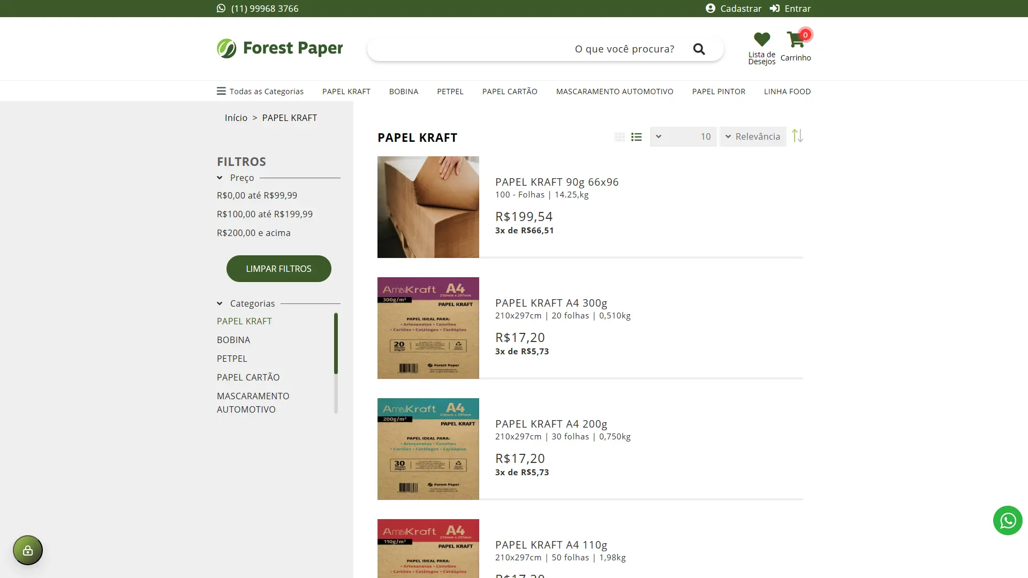Collapse the Preço filter section

220,178
